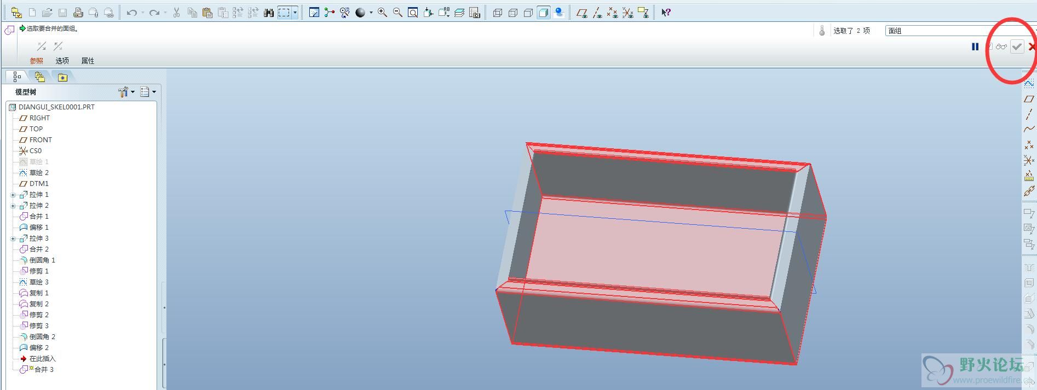Toggle coordinate systems display

[628, 13]
